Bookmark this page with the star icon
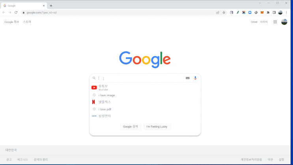This screenshot has width=293, height=165. [x=224, y=13]
